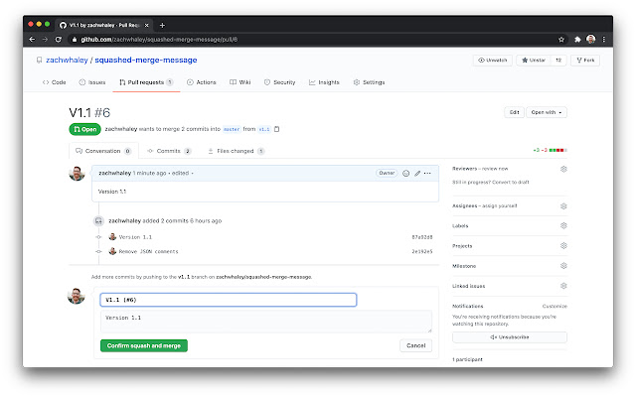This screenshot has height=397, width=636.
Task: Expand the Open with dropdown
Action: (x=547, y=112)
